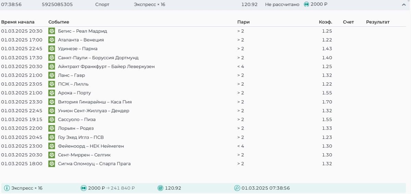
Task: Click the football icon beside Аталанта – Венеция
Action: tap(52, 40)
